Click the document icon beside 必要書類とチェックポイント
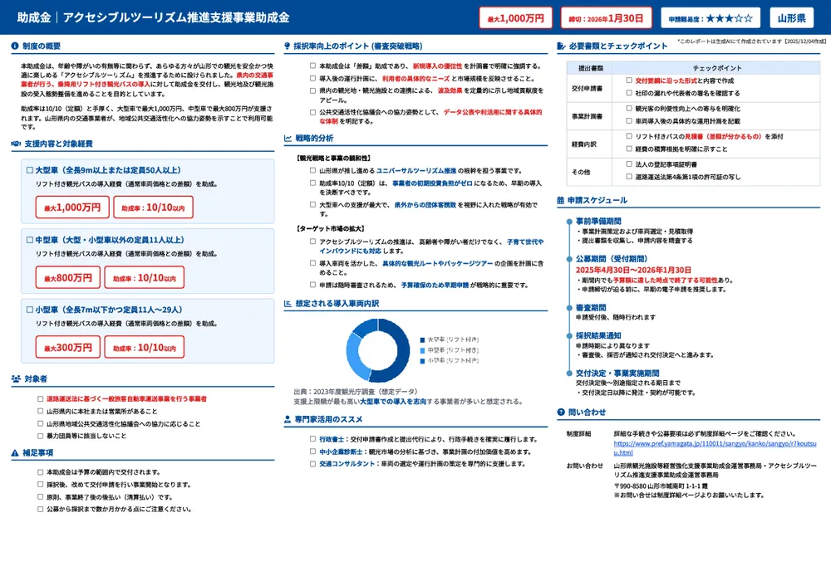This screenshot has width=831, height=586. tap(560, 45)
